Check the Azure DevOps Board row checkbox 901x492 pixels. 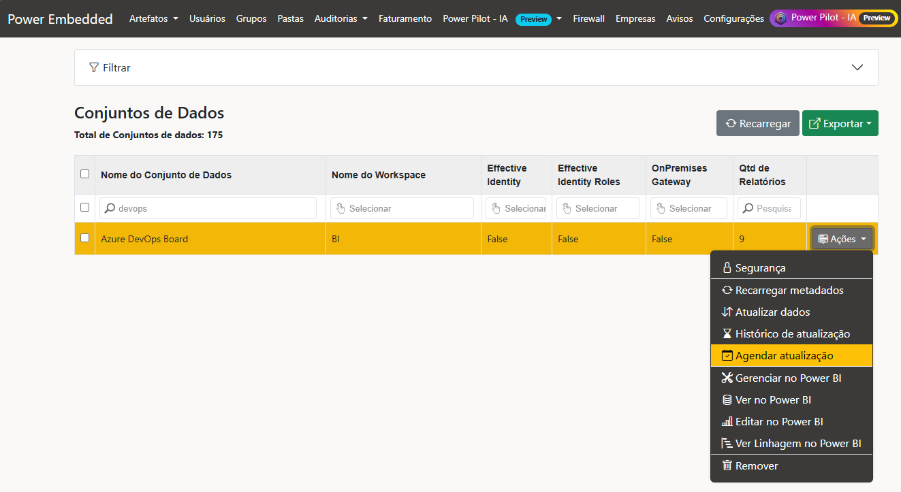point(85,238)
